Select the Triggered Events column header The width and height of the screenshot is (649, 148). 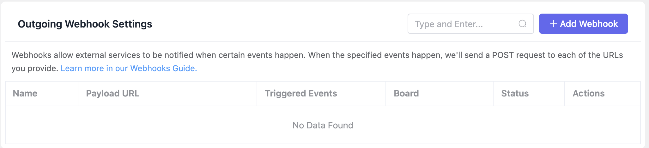point(301,93)
